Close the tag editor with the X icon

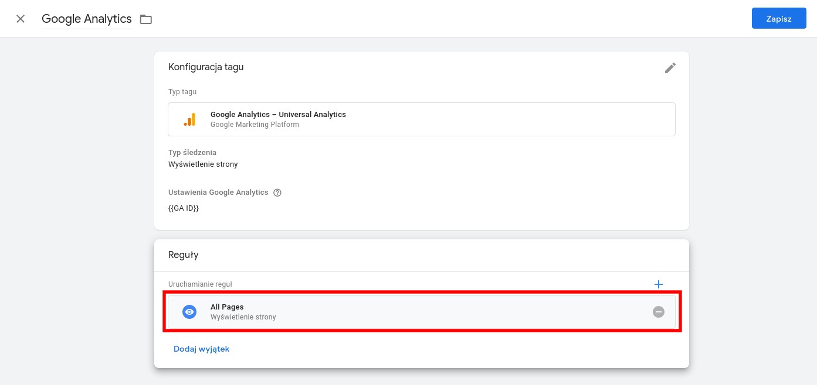(x=21, y=19)
